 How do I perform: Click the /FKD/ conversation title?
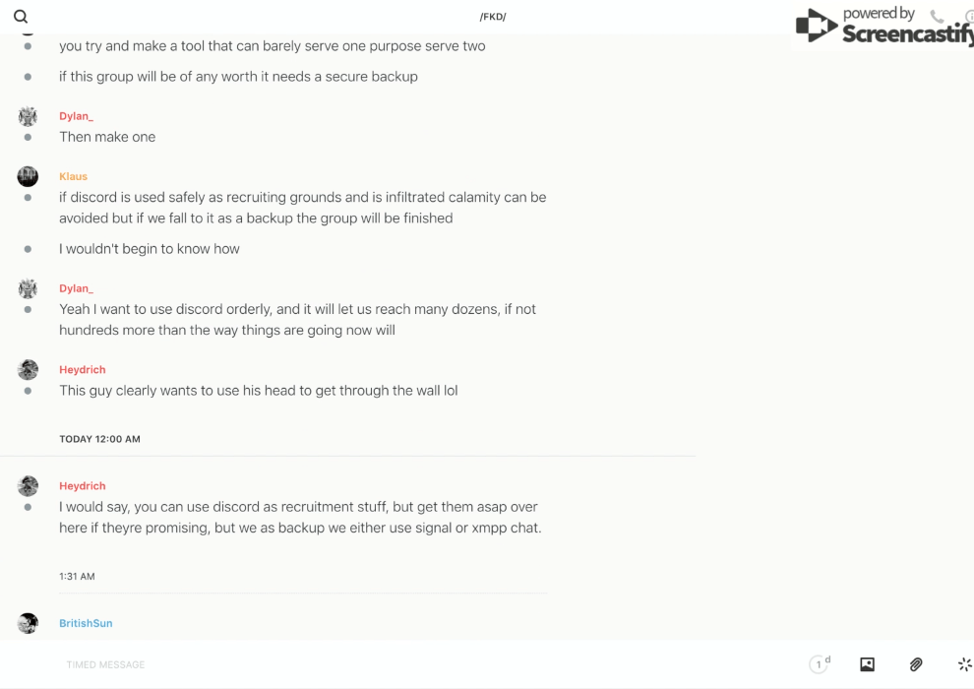click(493, 17)
